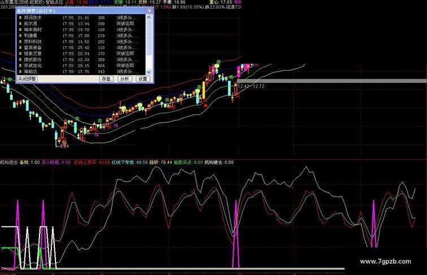Click the 关闭预警 button

pyautogui.click(x=27, y=79)
